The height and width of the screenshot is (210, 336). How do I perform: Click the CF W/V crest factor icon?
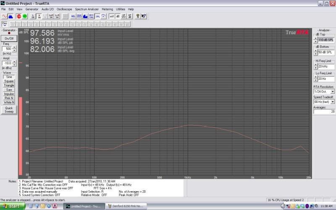point(123,16)
